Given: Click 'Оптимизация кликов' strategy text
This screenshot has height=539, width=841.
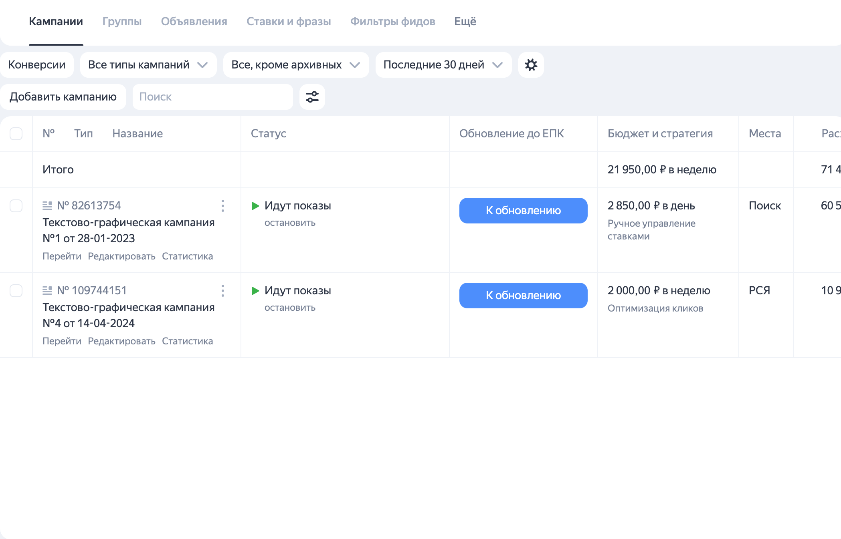Looking at the screenshot, I should pos(655,308).
